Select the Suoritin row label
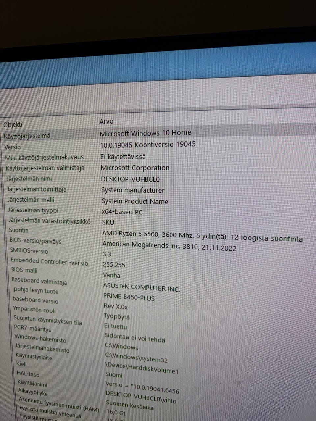This screenshot has width=316, height=421. (19, 230)
